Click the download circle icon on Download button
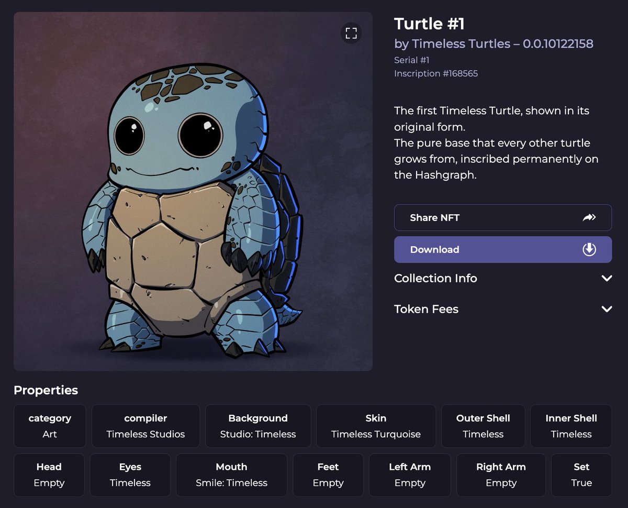 589,249
